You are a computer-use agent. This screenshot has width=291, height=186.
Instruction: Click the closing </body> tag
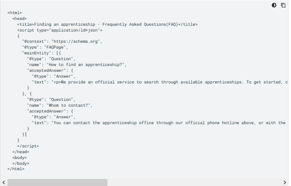21,164
